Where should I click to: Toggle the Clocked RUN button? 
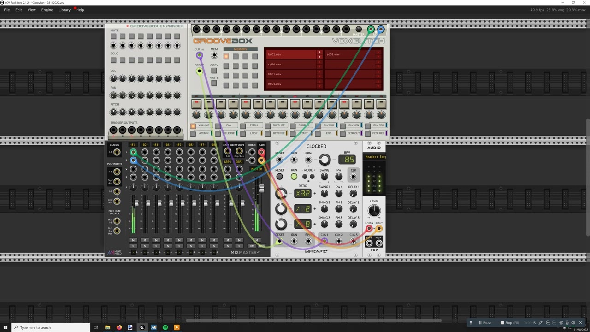click(x=294, y=177)
